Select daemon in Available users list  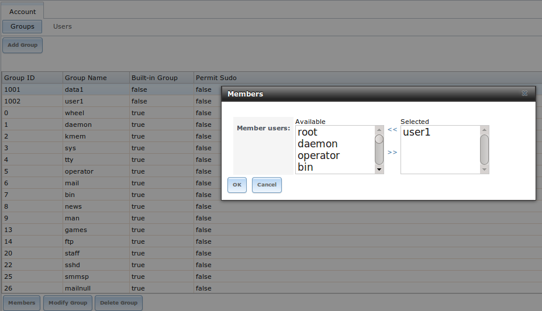[x=317, y=144]
